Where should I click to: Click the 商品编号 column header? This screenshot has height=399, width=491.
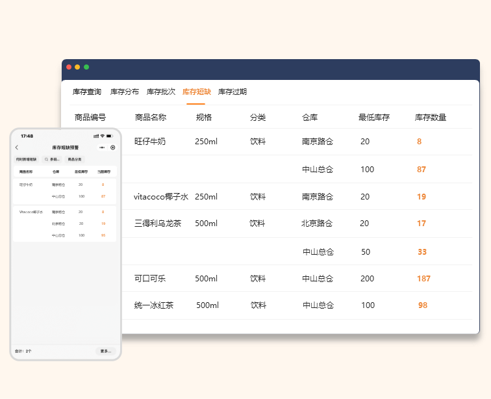[90, 118]
